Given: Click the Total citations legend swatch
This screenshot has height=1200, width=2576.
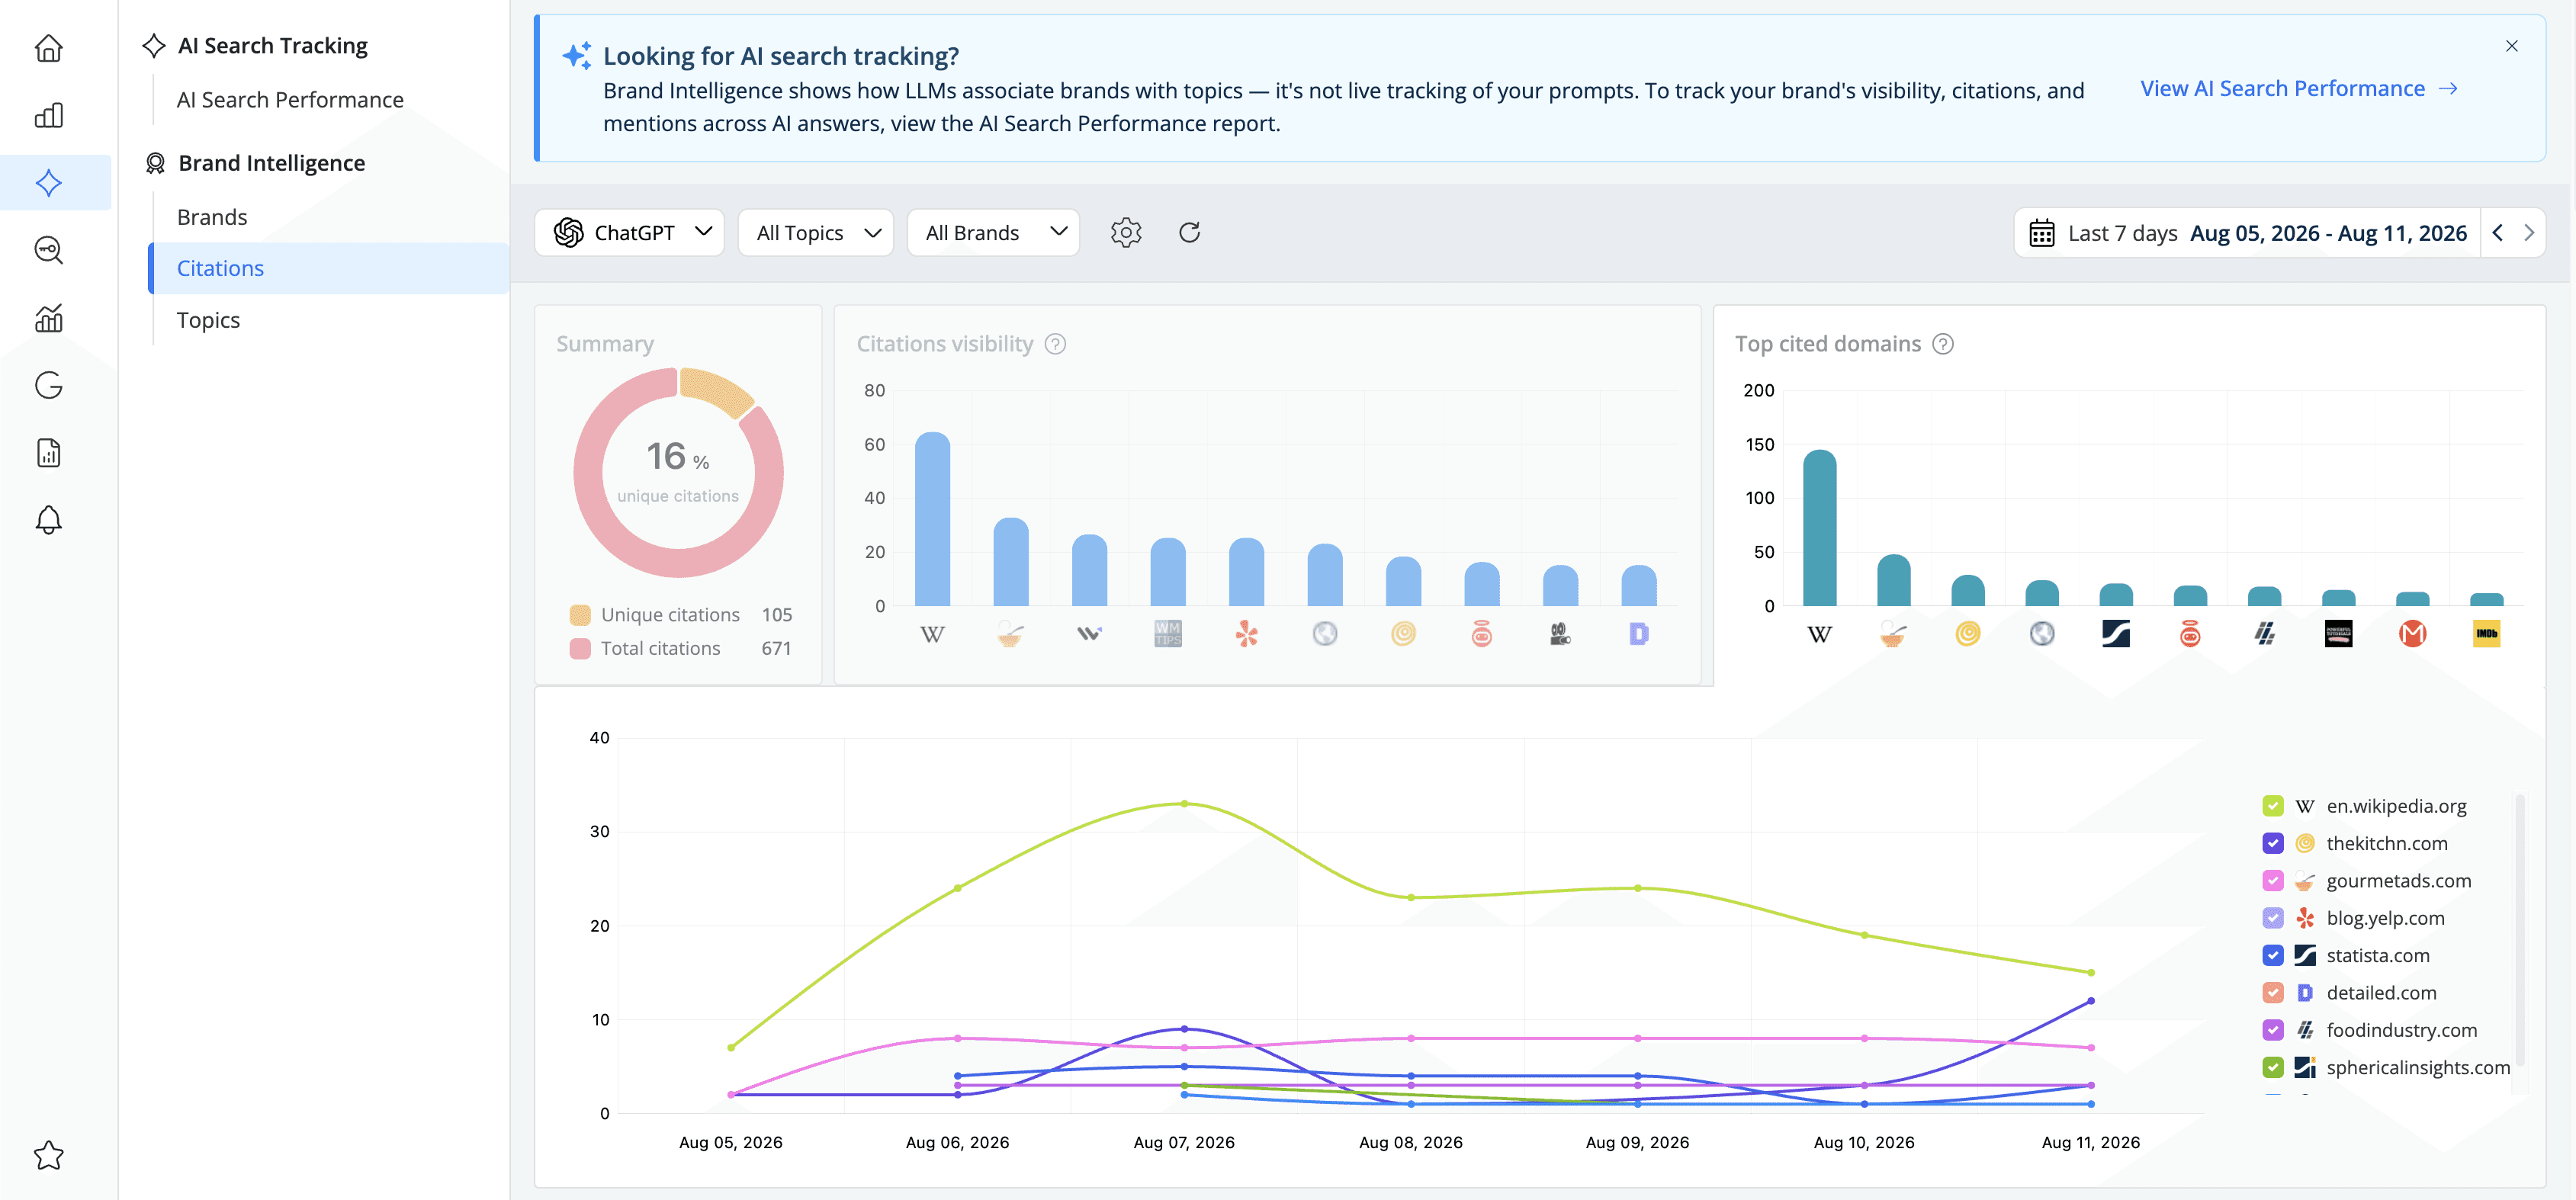Looking at the screenshot, I should point(580,648).
